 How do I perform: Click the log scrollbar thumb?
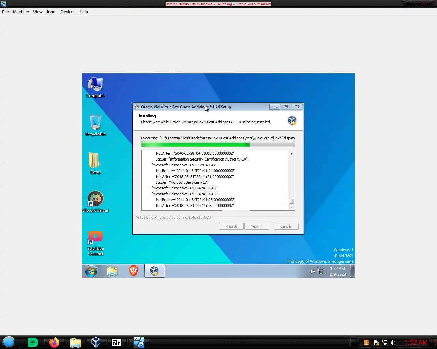[292, 201]
